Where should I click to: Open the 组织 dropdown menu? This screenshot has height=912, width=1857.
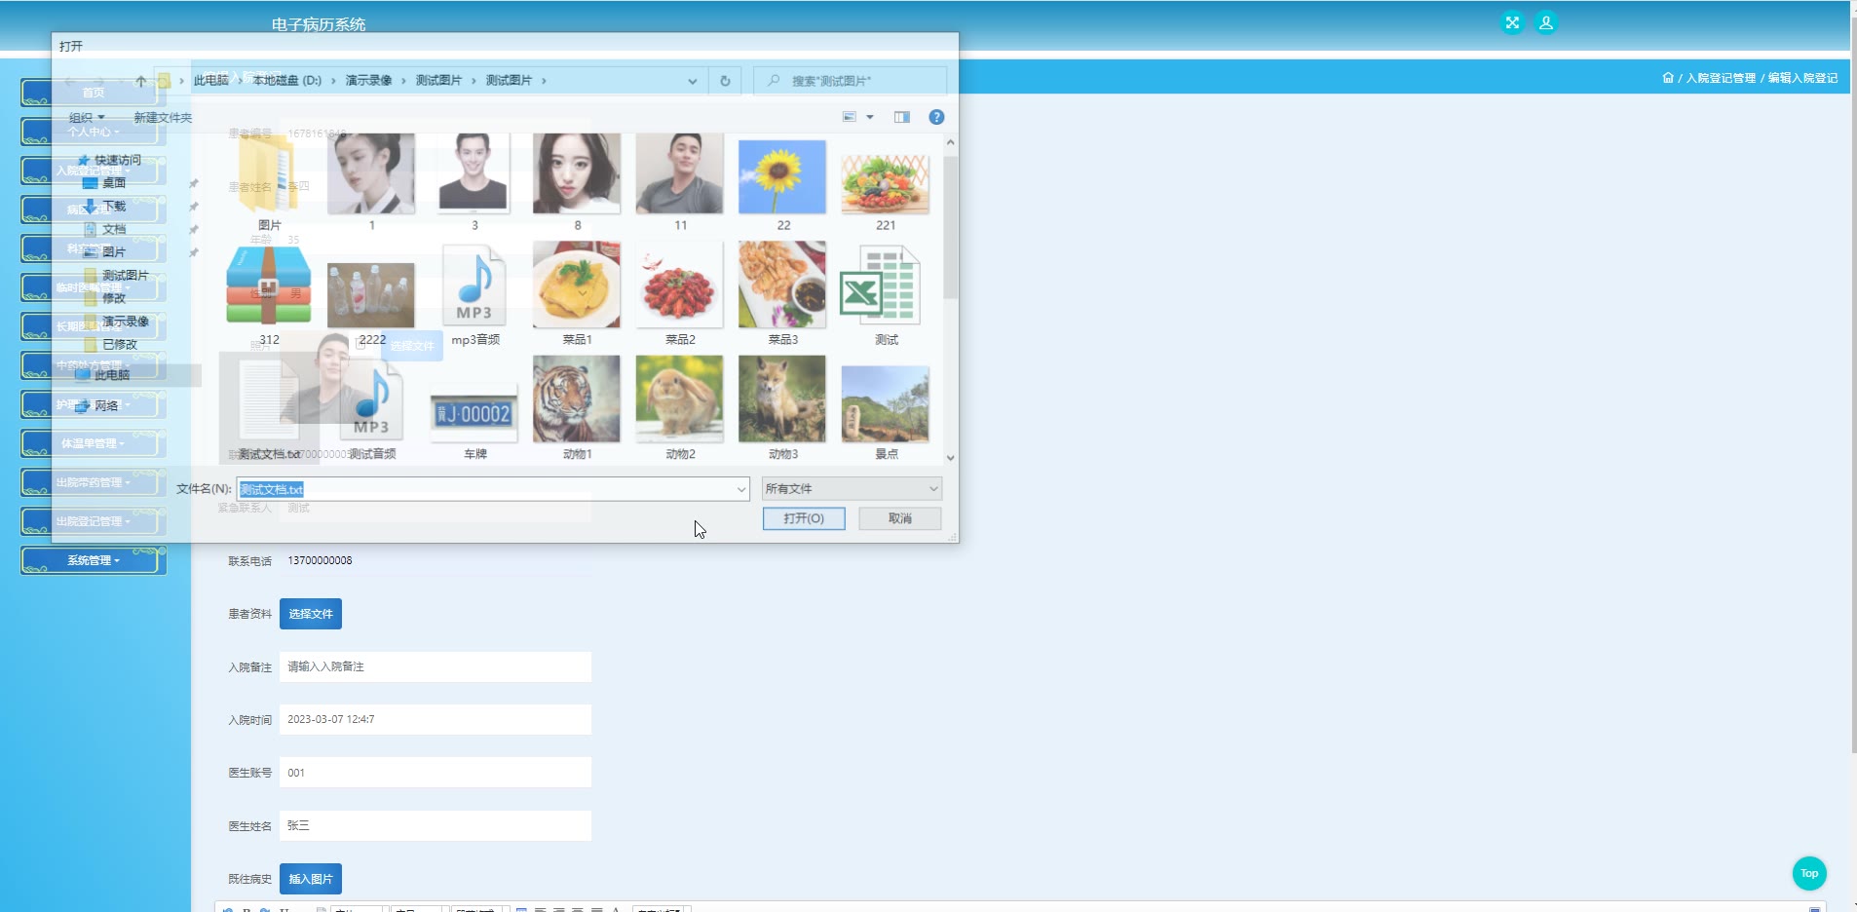coord(87,117)
